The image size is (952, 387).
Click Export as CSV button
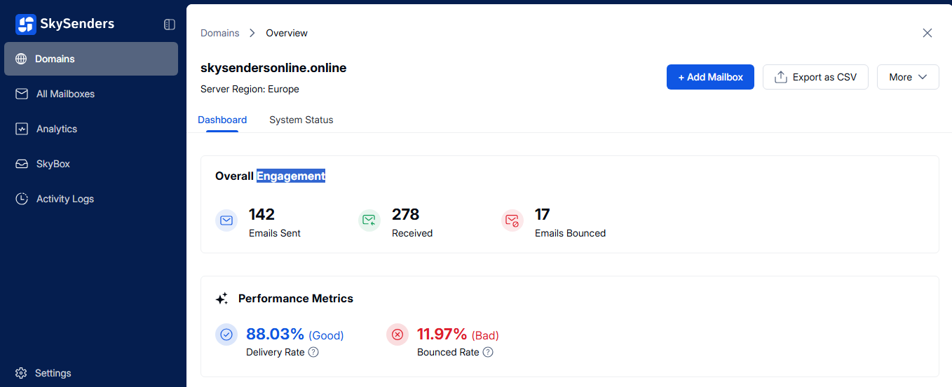[815, 77]
